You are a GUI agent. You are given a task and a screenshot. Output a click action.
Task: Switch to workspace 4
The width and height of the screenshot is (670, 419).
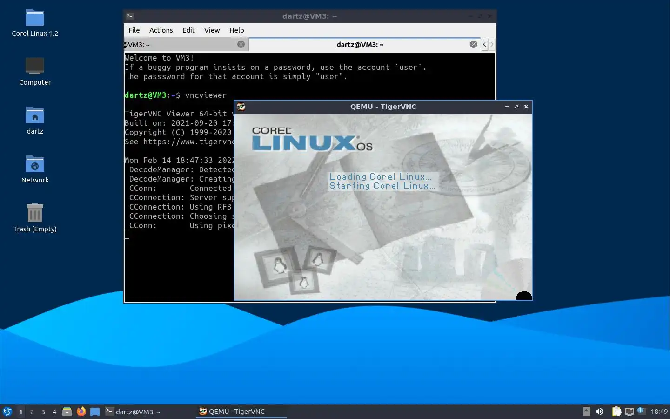click(54, 412)
